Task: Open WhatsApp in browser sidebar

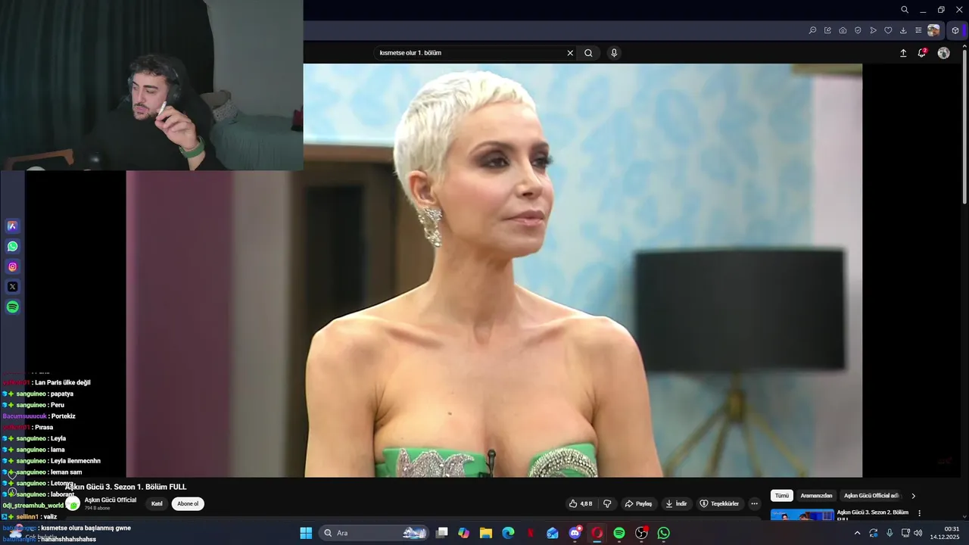Action: point(12,246)
